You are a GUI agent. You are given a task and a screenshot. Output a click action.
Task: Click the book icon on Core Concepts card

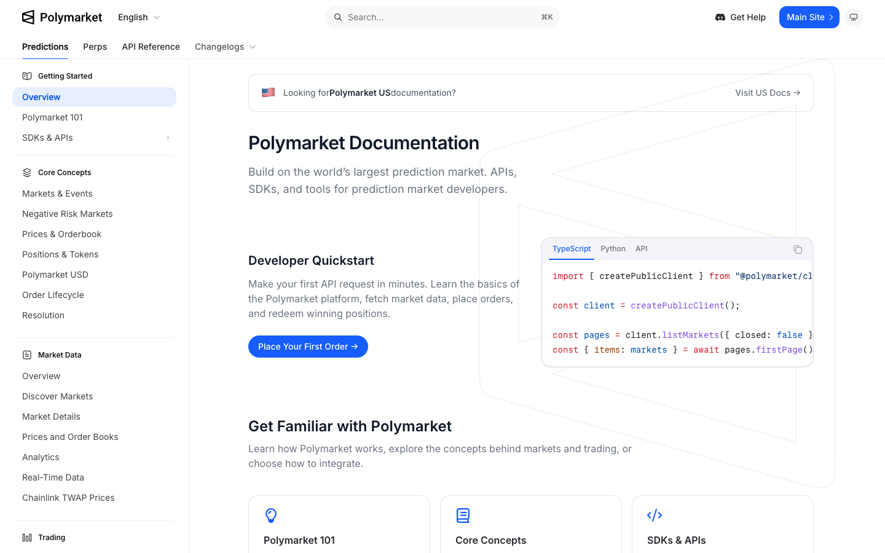tap(463, 516)
